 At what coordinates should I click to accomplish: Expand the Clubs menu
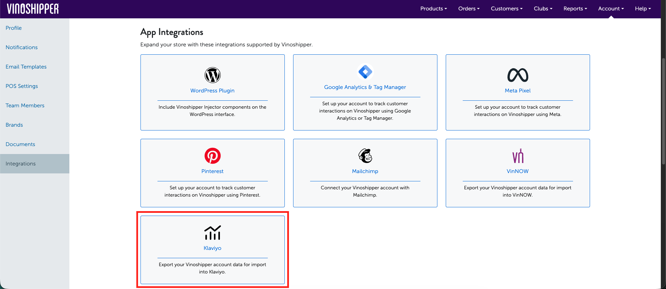pyautogui.click(x=543, y=9)
